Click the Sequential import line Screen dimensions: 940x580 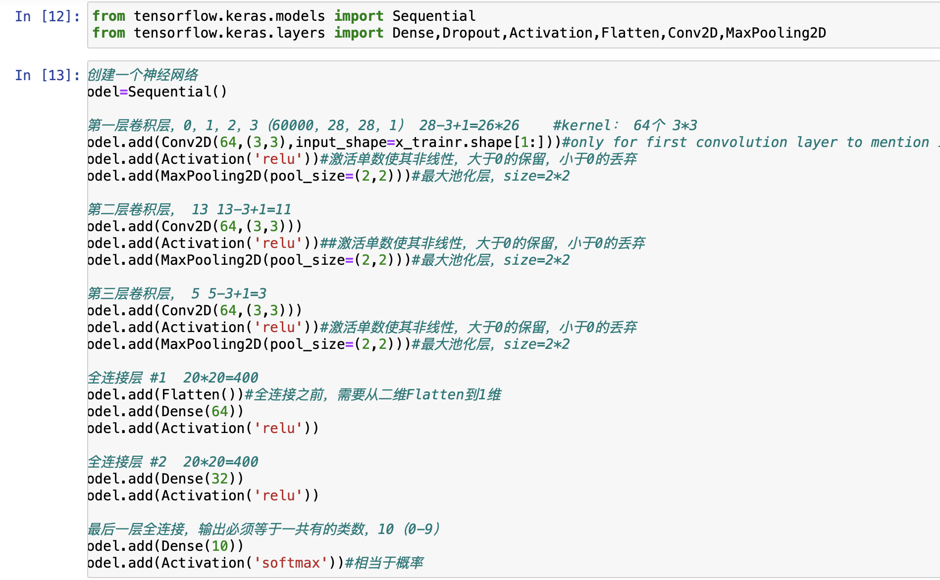(x=282, y=16)
